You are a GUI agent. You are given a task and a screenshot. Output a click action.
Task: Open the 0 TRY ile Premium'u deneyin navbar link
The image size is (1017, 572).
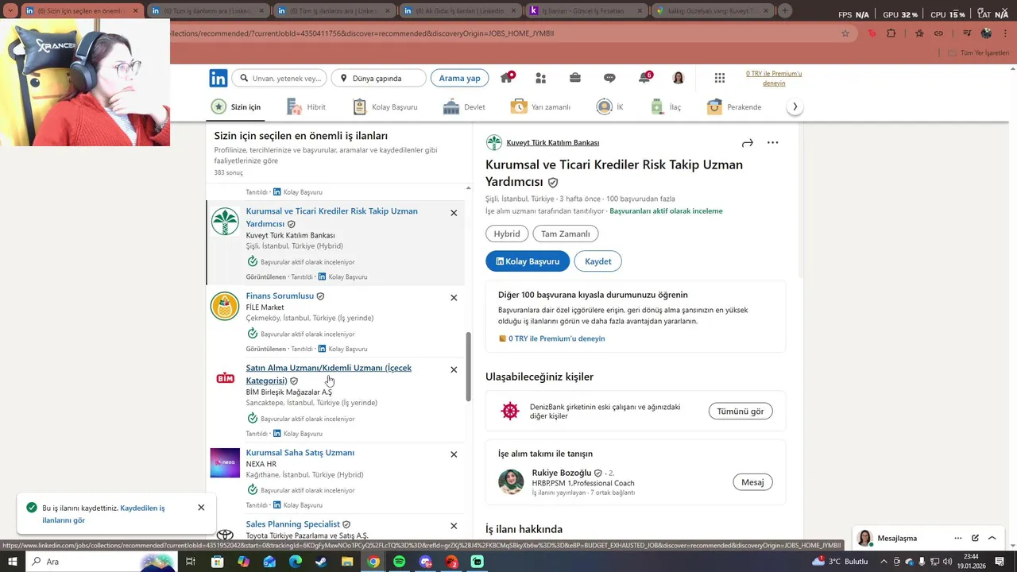[x=774, y=79]
